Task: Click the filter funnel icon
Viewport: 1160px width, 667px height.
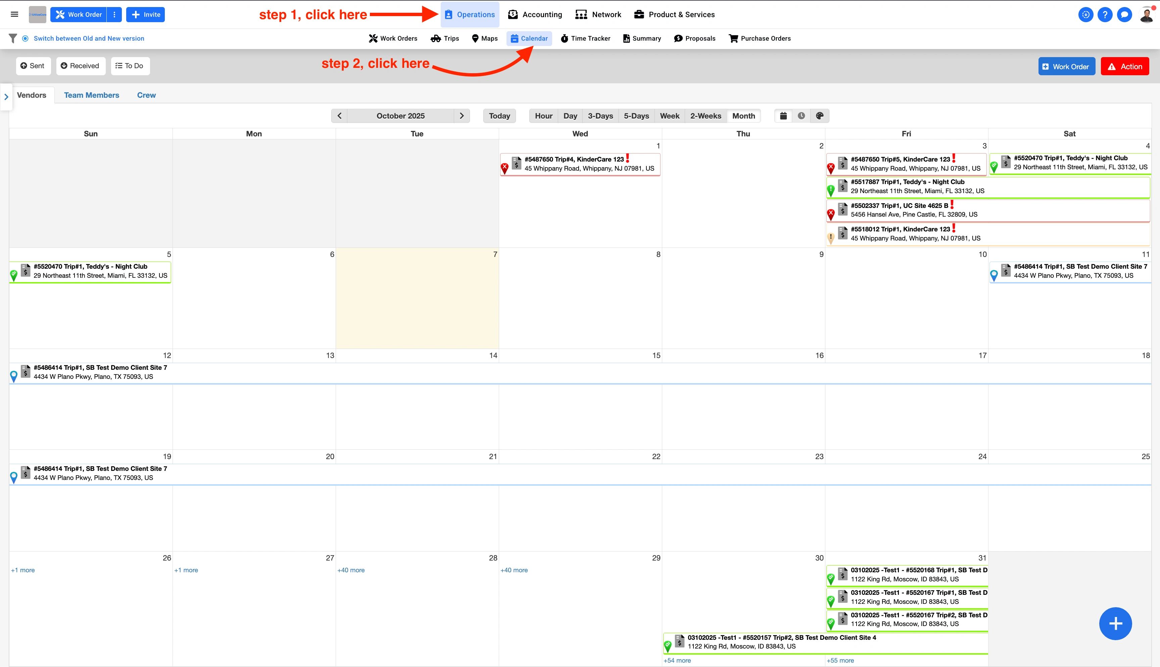Action: click(13, 39)
